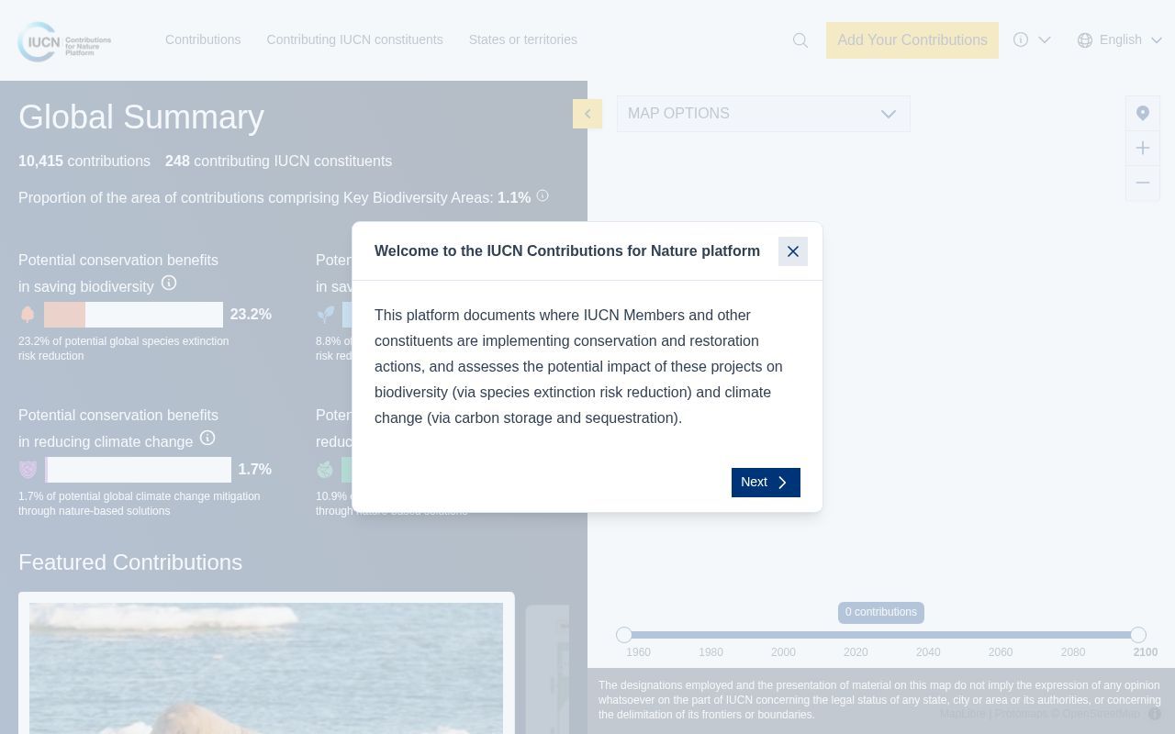Viewport: 1175px width, 734px height.
Task: Click the 2040 label on the timeline
Action: (928, 652)
